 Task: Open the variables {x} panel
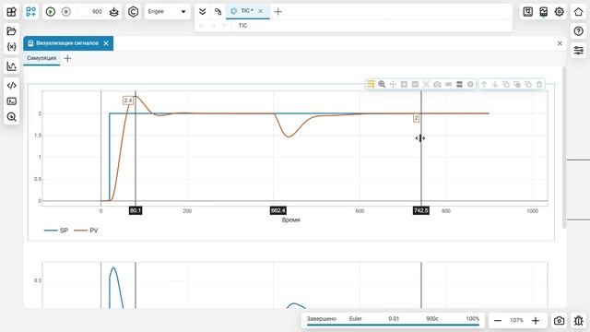tap(12, 47)
